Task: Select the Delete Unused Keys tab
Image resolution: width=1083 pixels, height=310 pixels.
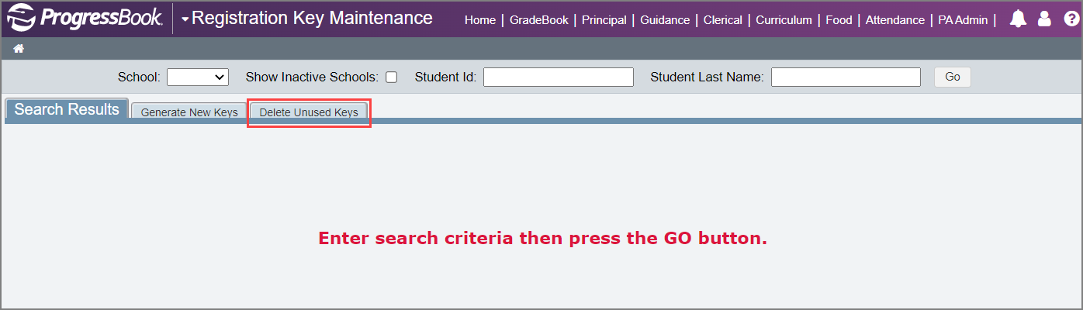Action: (x=309, y=112)
